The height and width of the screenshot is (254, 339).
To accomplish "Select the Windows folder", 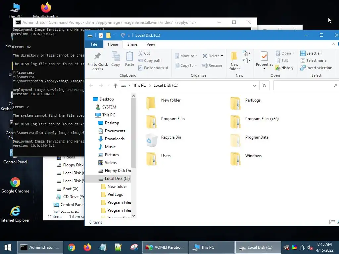I will tap(246, 159).
